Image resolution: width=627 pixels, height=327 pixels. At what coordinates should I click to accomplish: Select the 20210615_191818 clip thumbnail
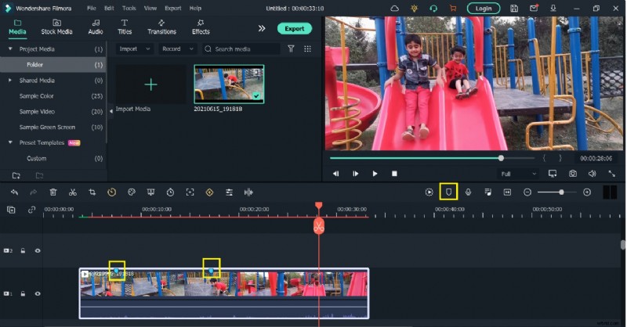tap(229, 84)
